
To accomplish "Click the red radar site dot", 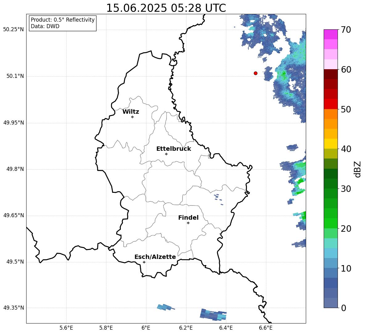I will pyautogui.click(x=256, y=73).
